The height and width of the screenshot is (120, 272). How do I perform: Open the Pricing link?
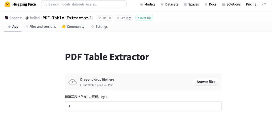tap(251, 4)
